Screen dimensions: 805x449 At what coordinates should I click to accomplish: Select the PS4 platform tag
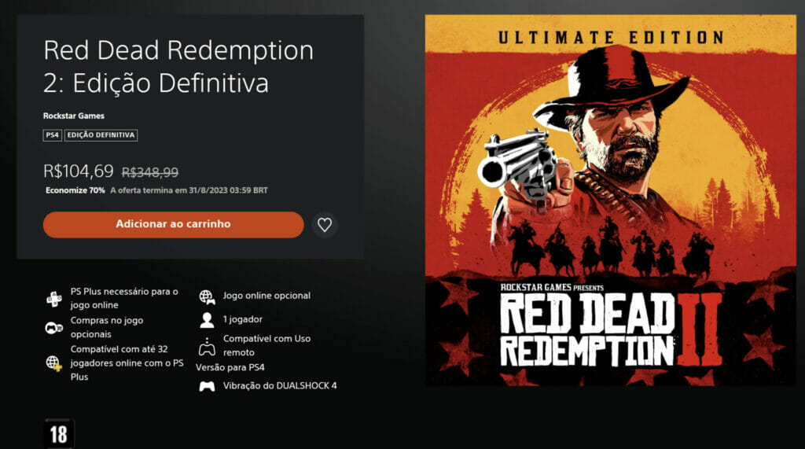tap(52, 135)
